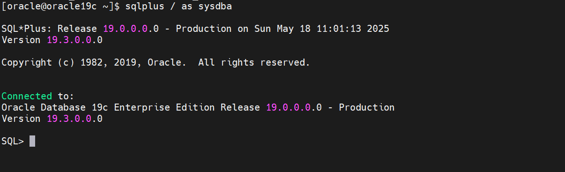Click All rights reserved text

pyautogui.click(x=254, y=62)
